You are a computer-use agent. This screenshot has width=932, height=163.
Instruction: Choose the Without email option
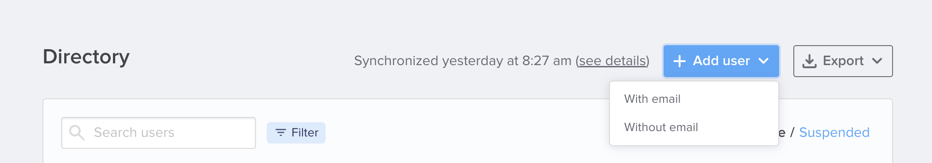pyautogui.click(x=694, y=127)
